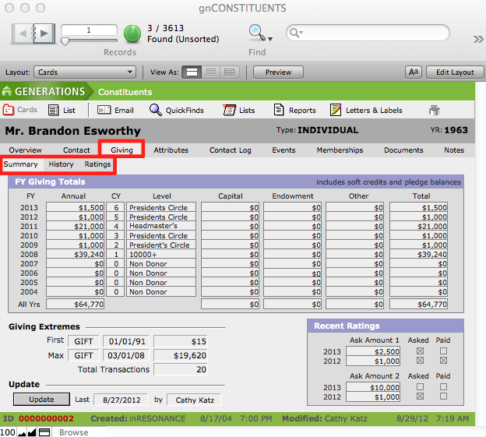The width and height of the screenshot is (486, 437).
Task: Open the Email envelope icon
Action: point(104,110)
